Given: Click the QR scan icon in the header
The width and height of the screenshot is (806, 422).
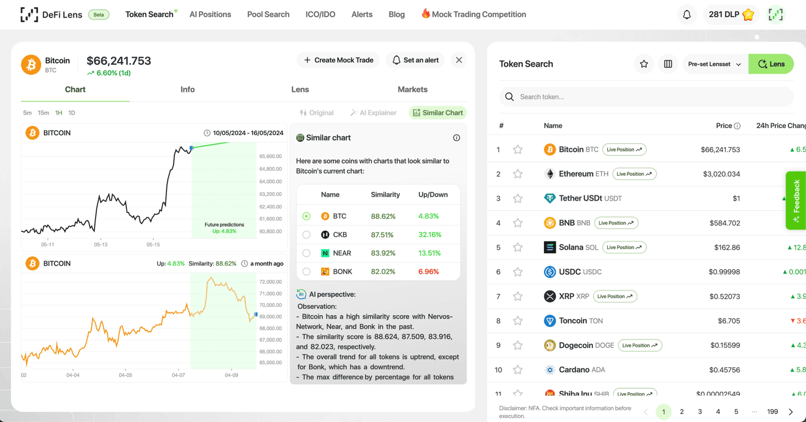Looking at the screenshot, I should point(775,14).
